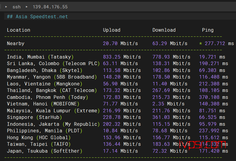Select Singapore ping 66.525
Viewport: 236px width, 161px height.
coord(208,117)
